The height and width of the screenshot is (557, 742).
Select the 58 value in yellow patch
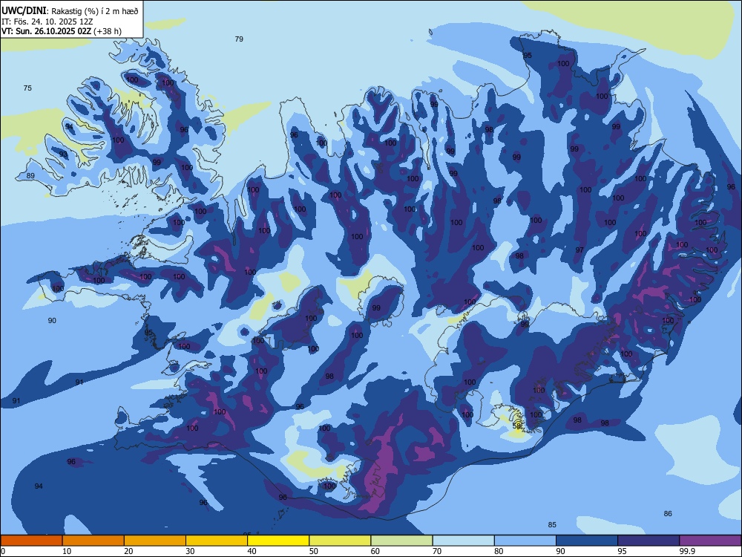point(516,426)
